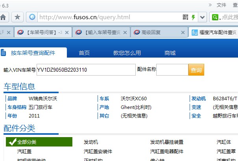Click the fu favicon on the active tab
The image size is (238, 161).
point(195,33)
